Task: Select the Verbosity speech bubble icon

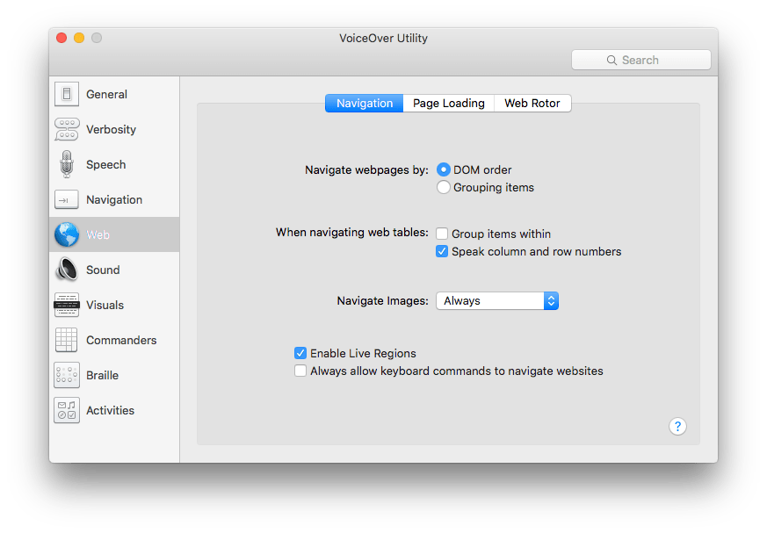Action: point(67,129)
